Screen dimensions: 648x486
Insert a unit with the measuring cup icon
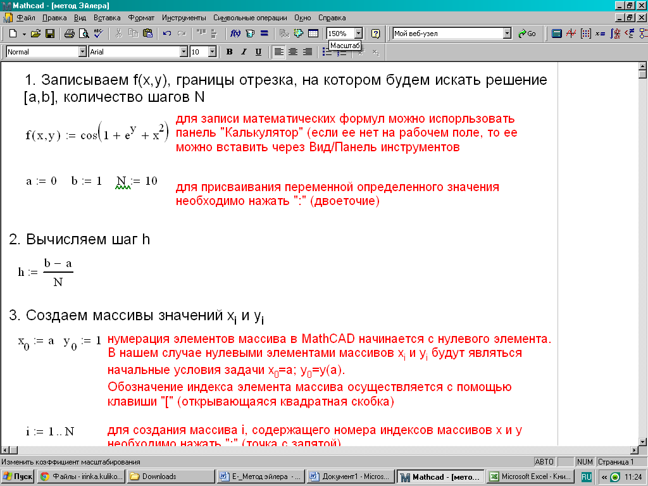[x=250, y=34]
